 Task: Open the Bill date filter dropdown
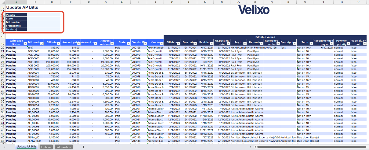click(178, 44)
